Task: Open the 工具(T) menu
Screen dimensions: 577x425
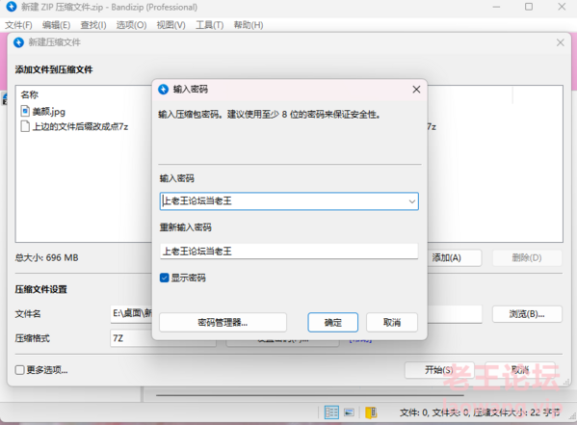Action: coord(209,25)
